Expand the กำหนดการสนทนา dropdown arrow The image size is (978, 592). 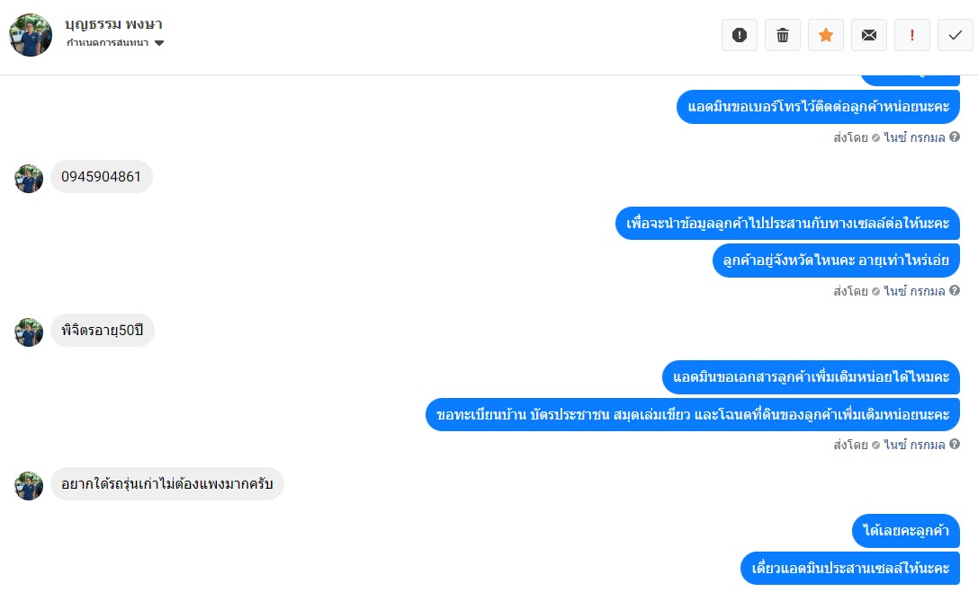159,43
